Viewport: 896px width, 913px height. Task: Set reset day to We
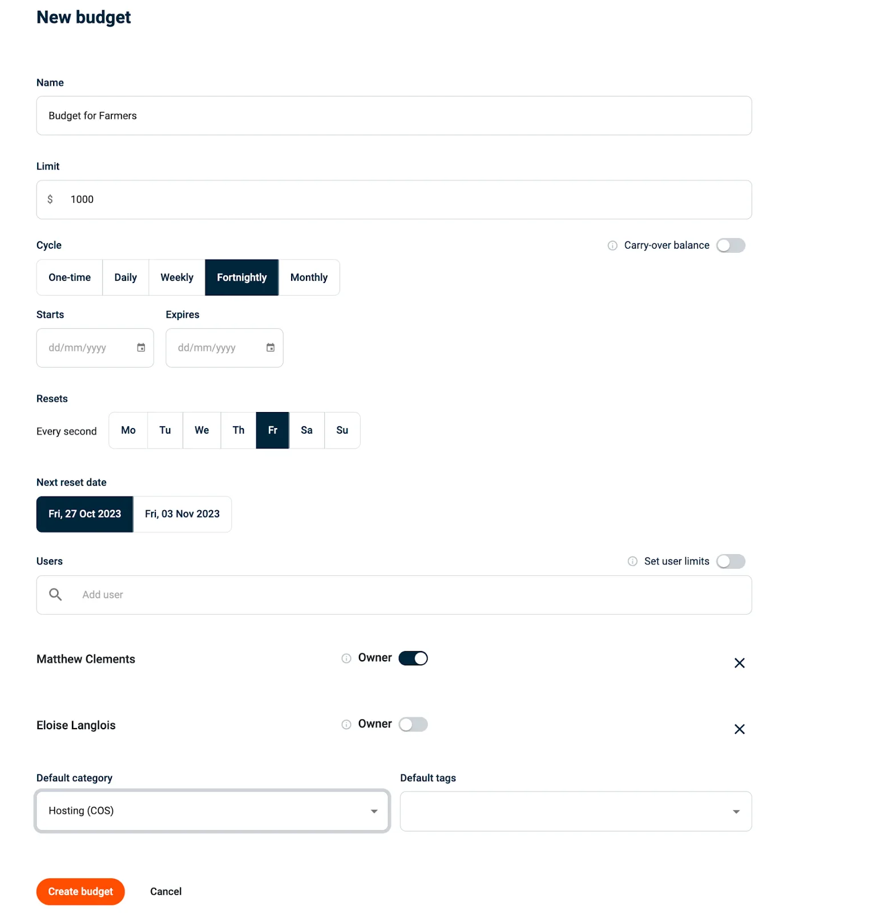[x=201, y=430]
